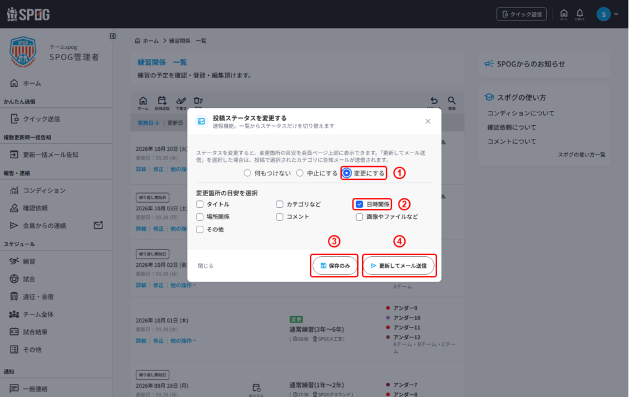Click 通常練習(3年〜6年) entry title
The image size is (635, 397).
[x=317, y=329]
